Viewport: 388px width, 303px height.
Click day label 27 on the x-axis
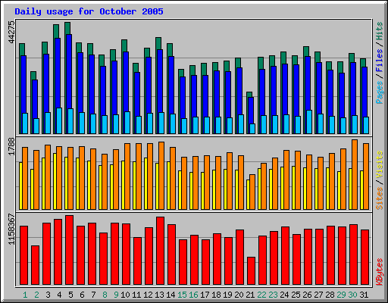318,295
